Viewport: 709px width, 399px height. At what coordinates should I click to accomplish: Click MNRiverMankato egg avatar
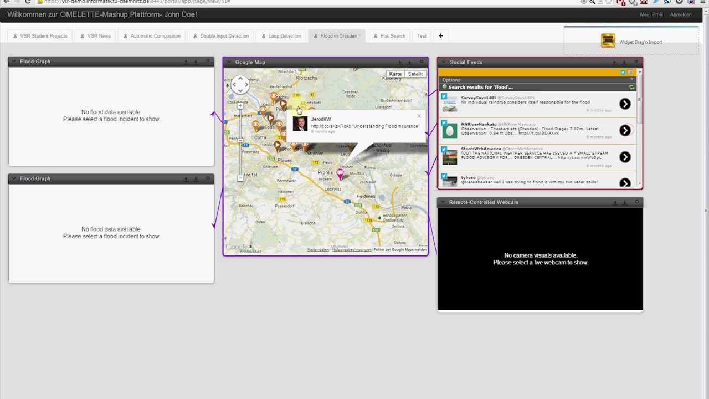click(x=450, y=130)
